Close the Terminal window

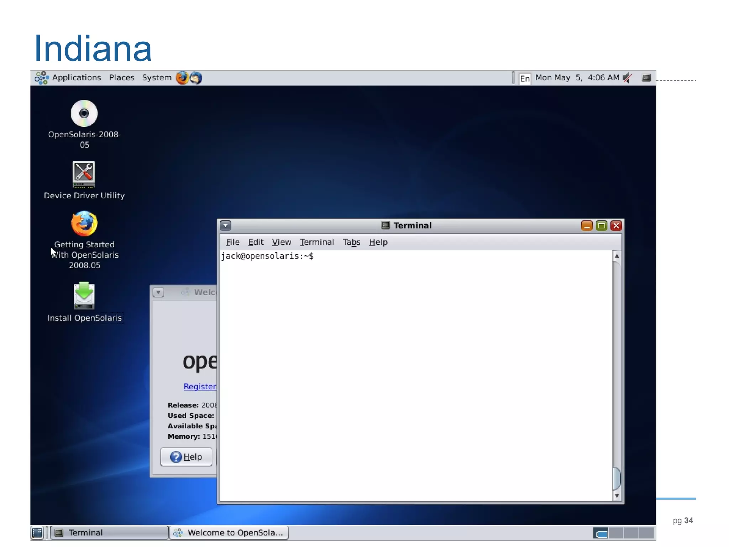[x=616, y=226]
